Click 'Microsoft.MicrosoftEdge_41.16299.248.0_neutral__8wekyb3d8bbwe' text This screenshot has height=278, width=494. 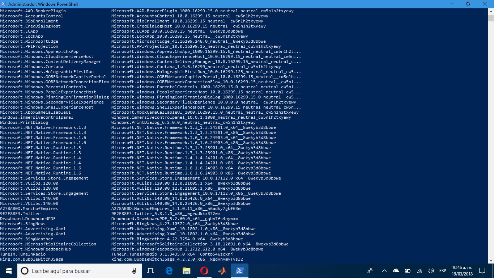pos(188,41)
